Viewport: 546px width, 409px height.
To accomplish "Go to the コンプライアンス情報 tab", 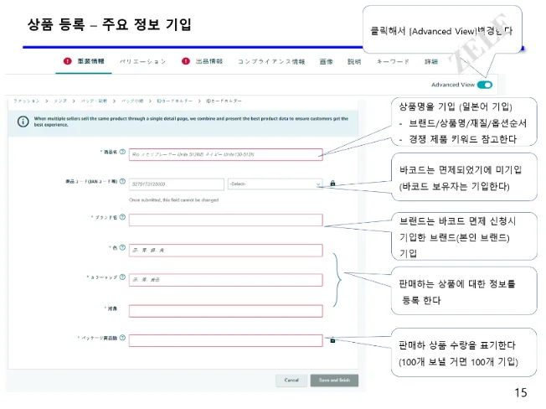I will click(271, 62).
